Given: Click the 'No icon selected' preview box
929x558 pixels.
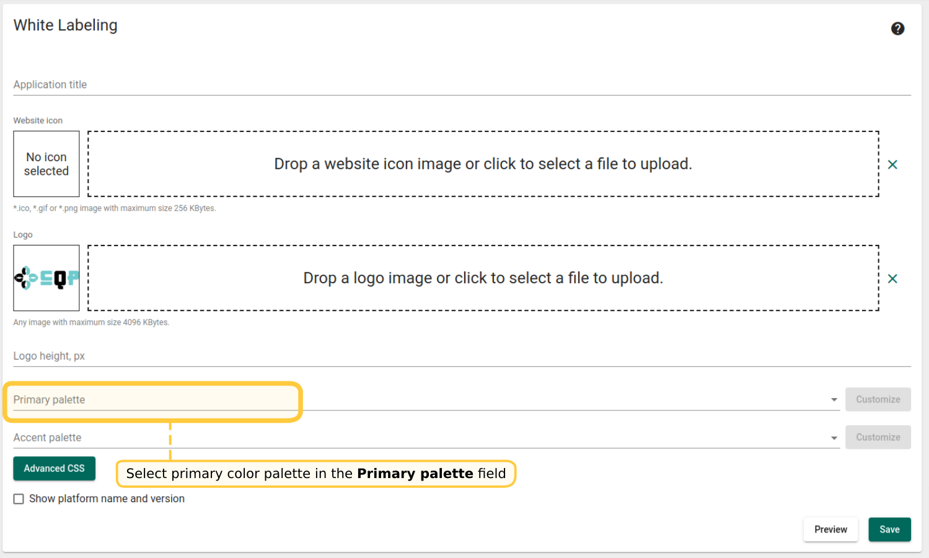Looking at the screenshot, I should 46,164.
